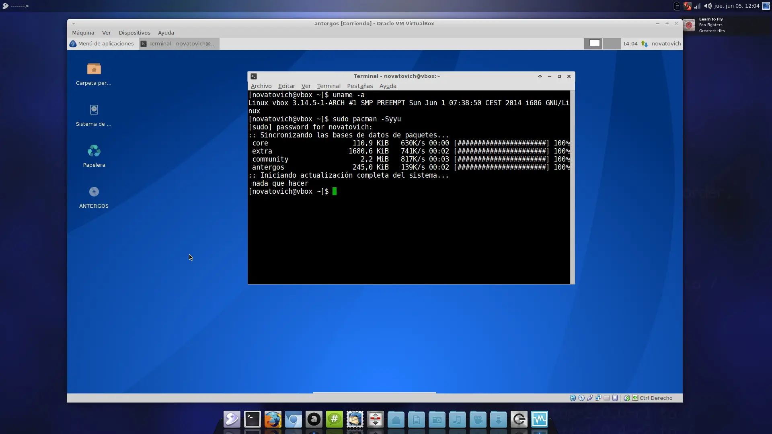Screen dimensions: 772x434
Task: Launch the black 'a' application in dock
Action: coord(314,420)
